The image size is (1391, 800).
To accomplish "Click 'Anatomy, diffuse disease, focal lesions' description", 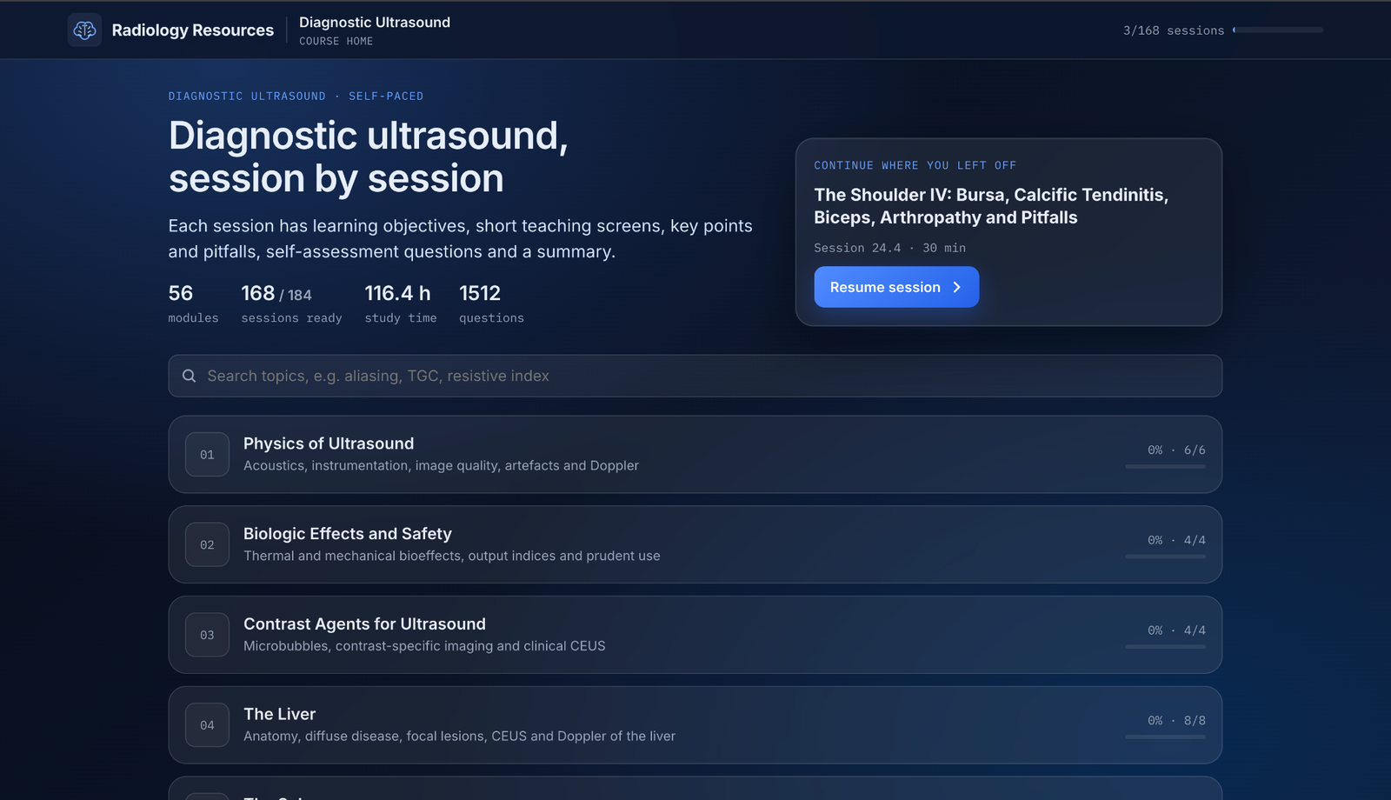I will (459, 737).
